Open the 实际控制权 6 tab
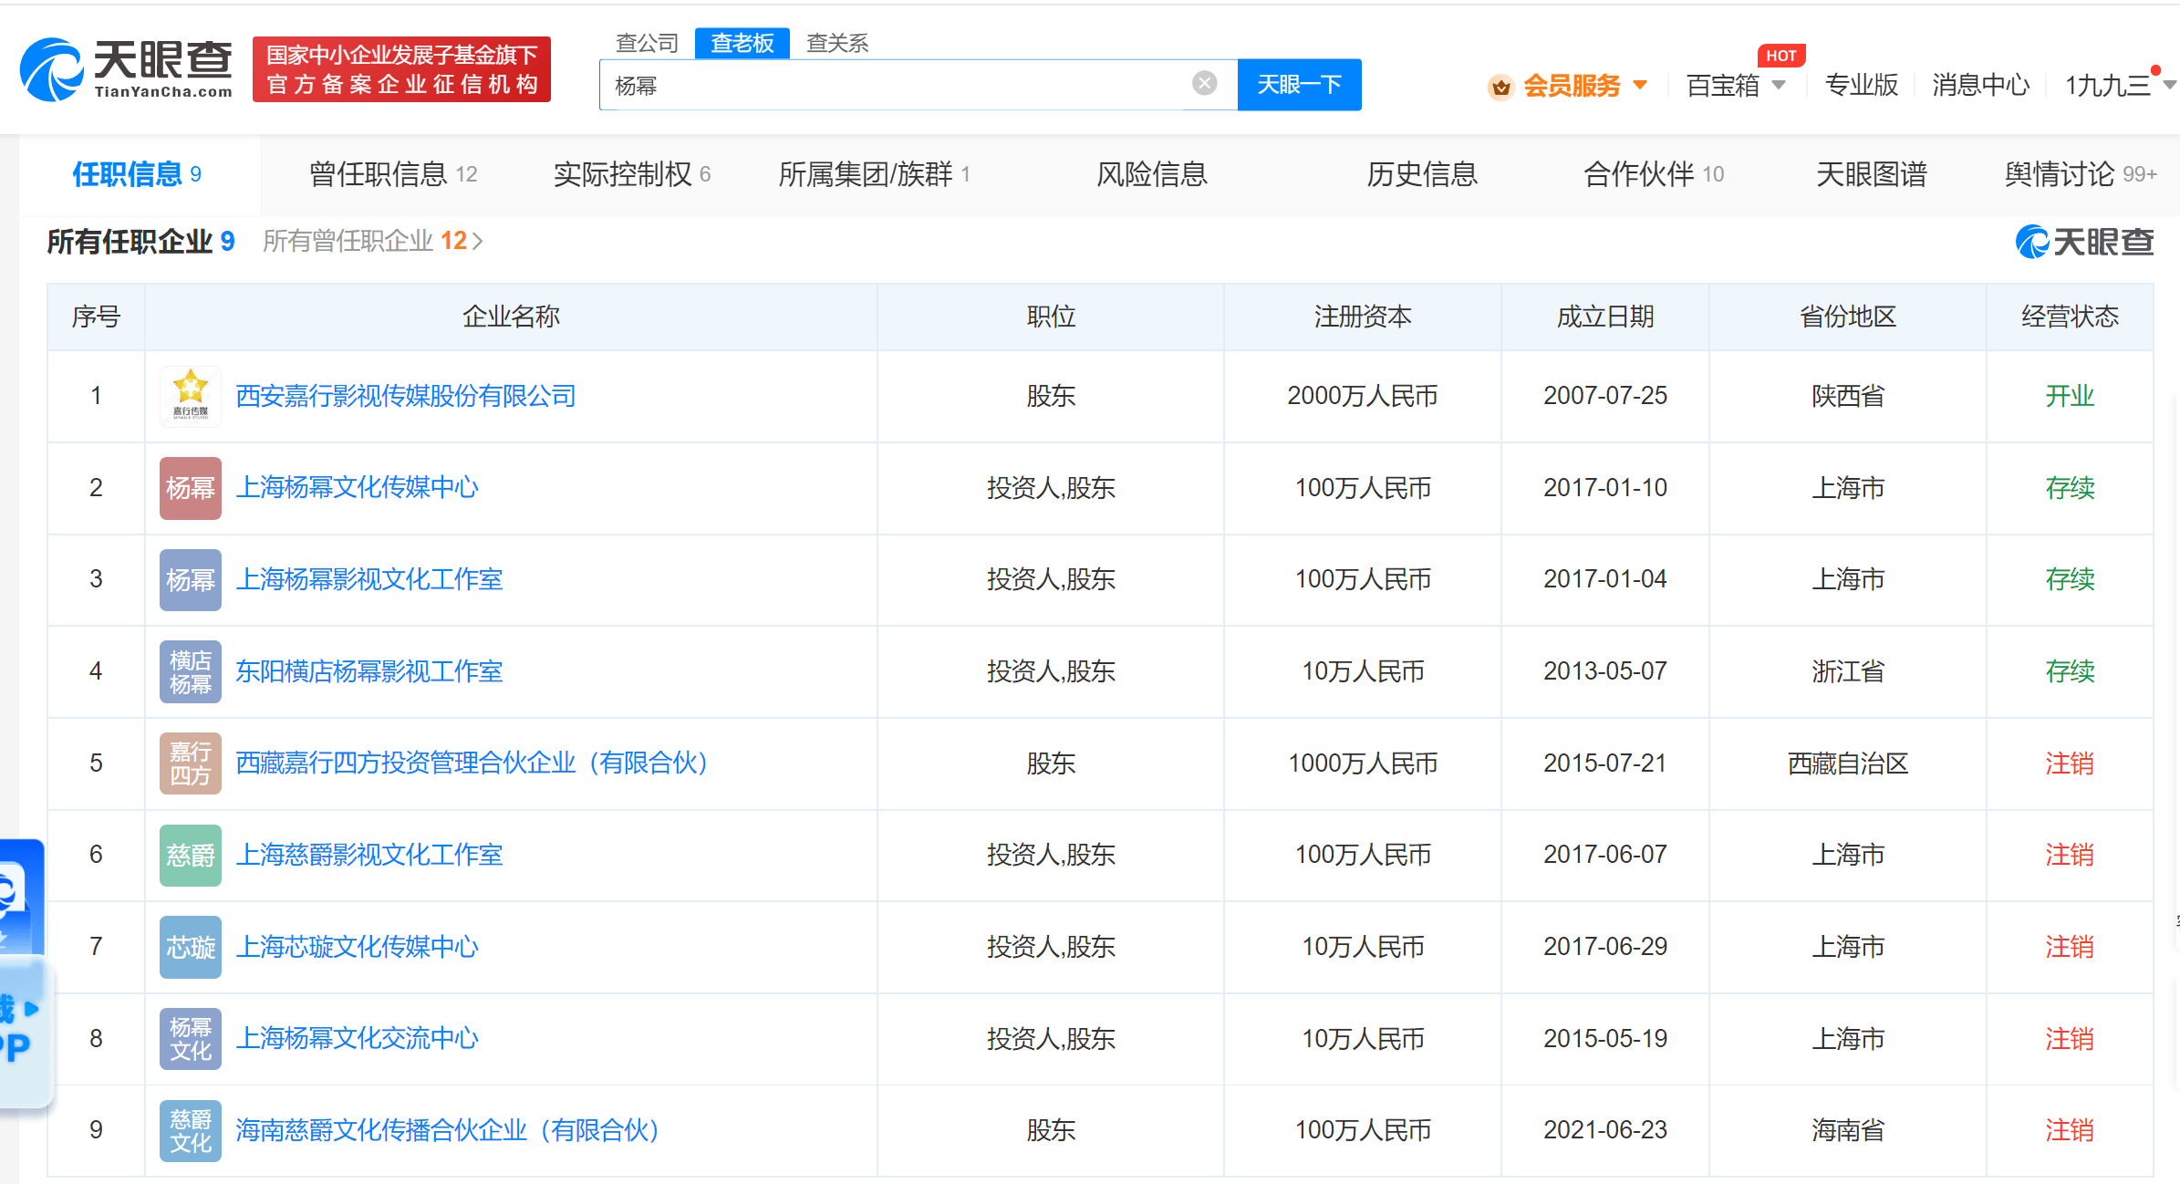Viewport: 2180px width, 1184px height. 631,174
